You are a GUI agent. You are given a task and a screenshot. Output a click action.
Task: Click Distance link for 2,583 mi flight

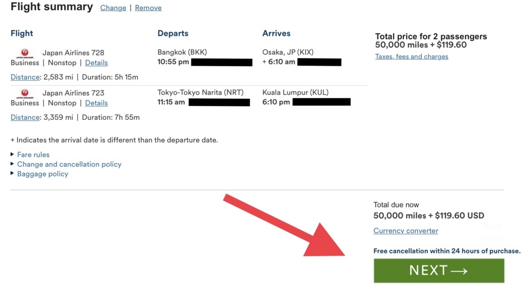pyautogui.click(x=25, y=77)
